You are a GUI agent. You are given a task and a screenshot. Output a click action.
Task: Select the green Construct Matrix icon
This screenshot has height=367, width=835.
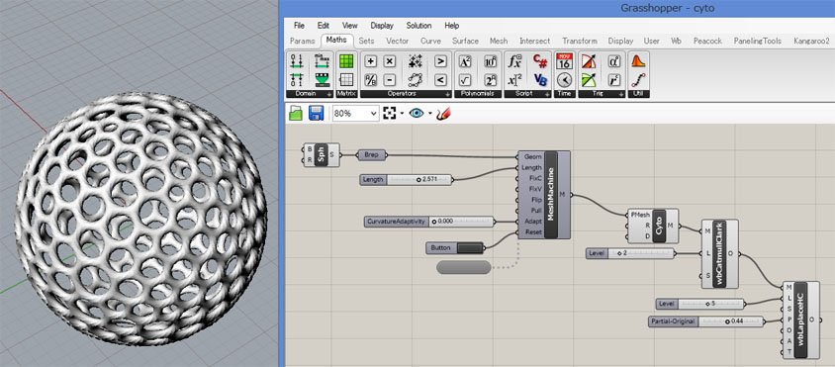[x=346, y=61]
